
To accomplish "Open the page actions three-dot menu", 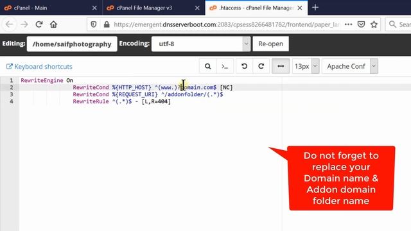I will 348,24.
